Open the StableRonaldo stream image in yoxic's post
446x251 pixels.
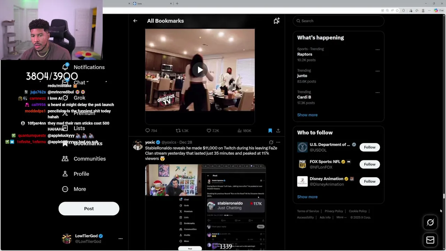point(205,207)
